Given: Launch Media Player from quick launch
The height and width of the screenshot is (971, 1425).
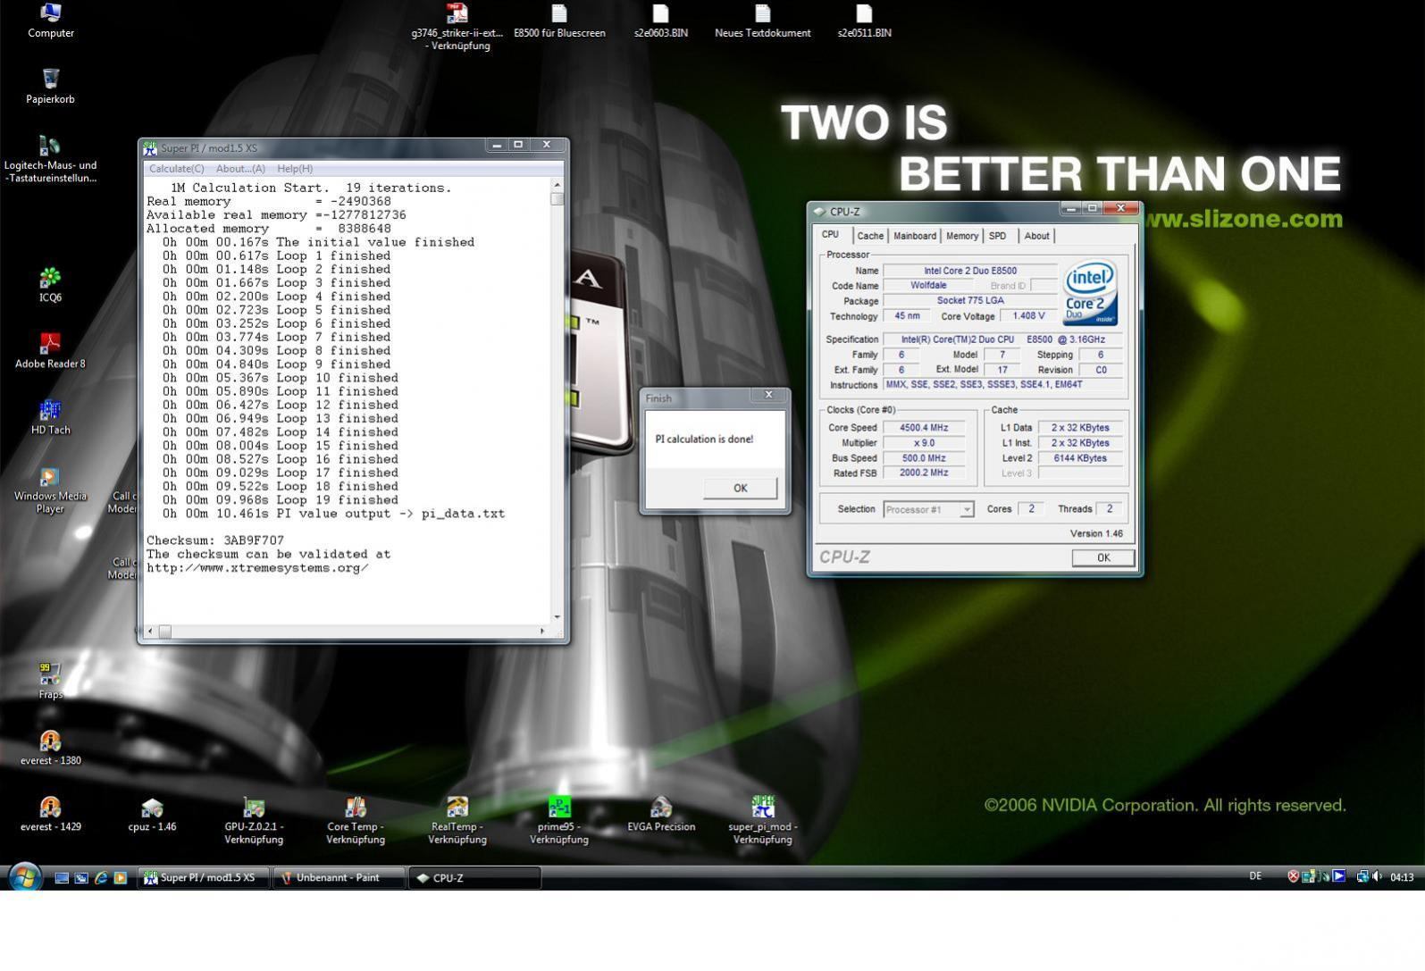Looking at the screenshot, I should click(x=121, y=878).
